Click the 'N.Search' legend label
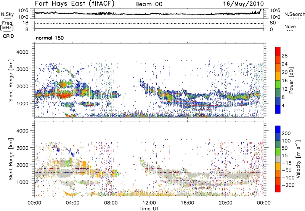The image size is (305, 211). (x=294, y=14)
